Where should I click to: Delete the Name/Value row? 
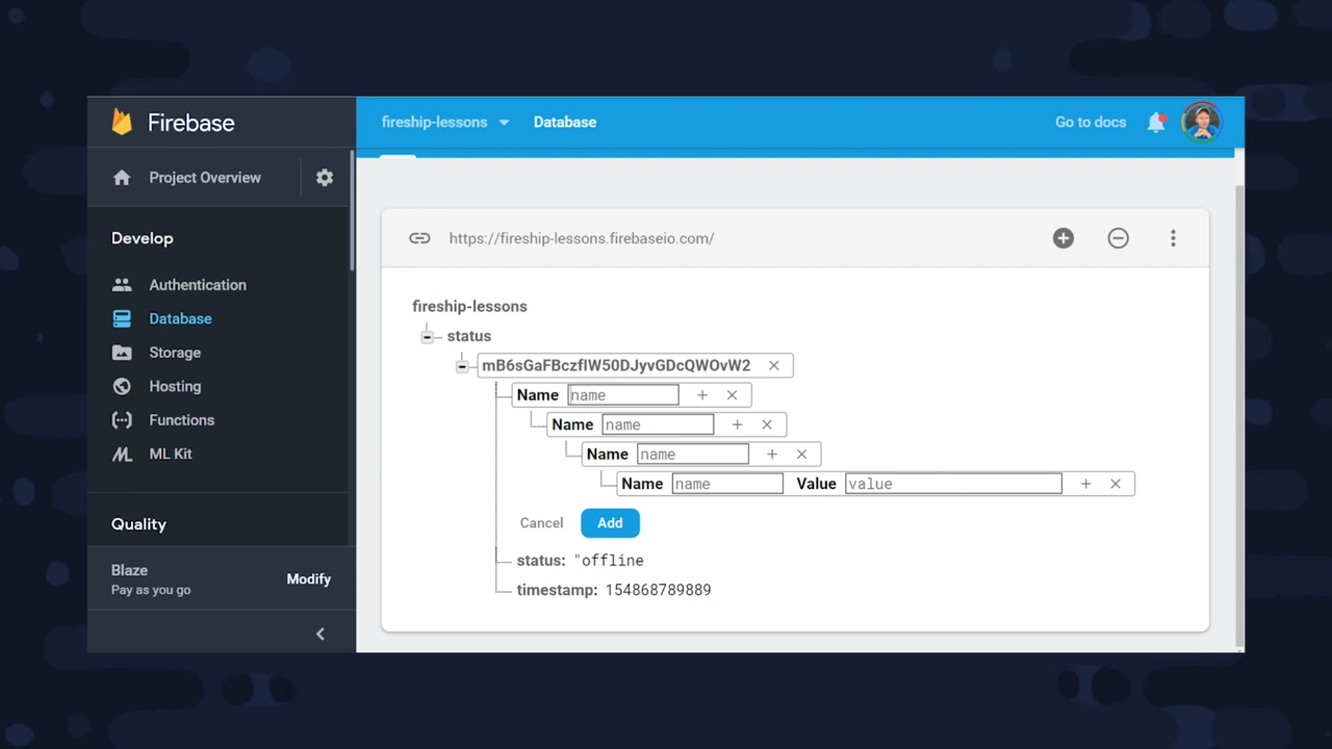pos(1116,484)
